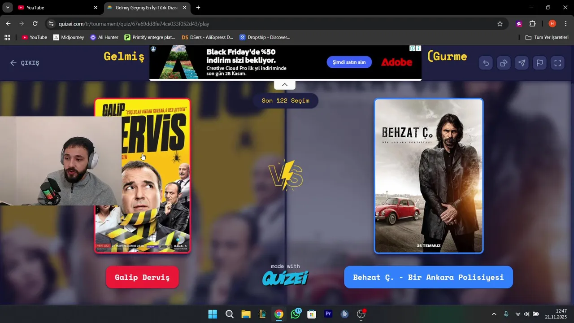Screen dimensions: 574x323
Task: Close the Gelmiş Geçmiş quiz tab
Action: point(184,8)
